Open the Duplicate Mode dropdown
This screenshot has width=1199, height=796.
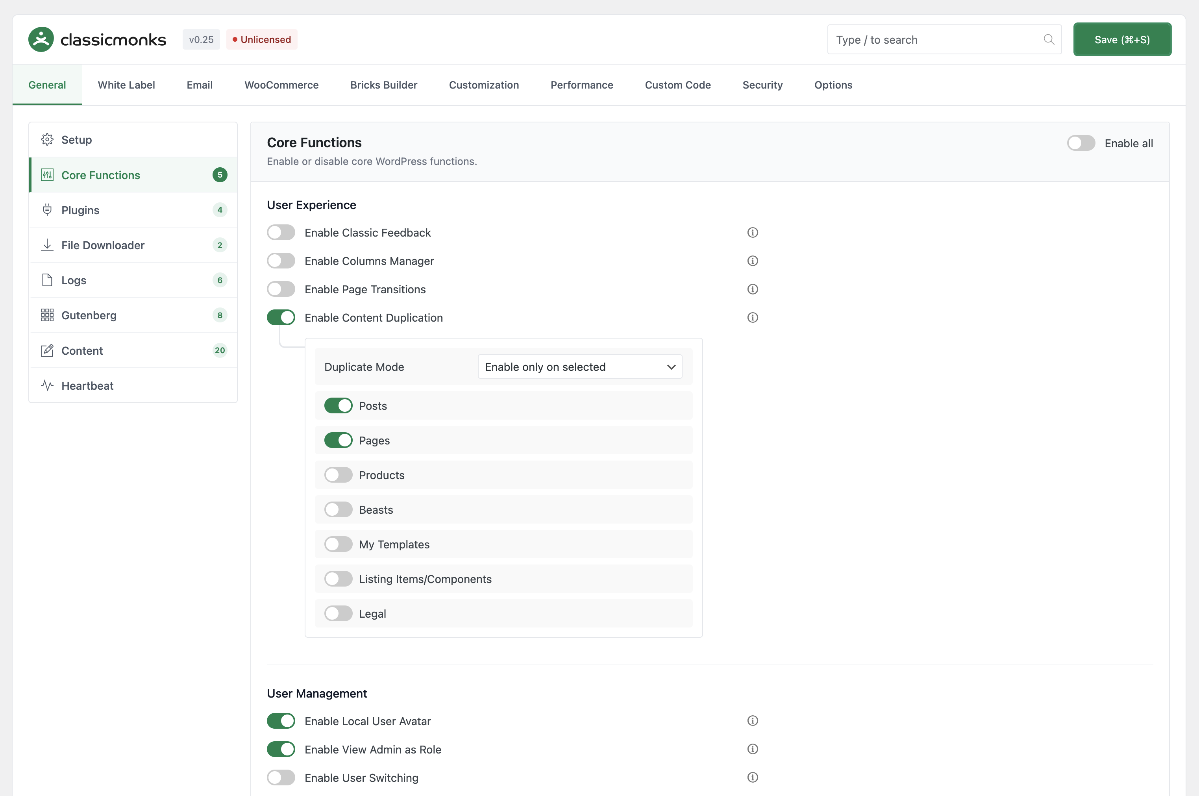[580, 367]
